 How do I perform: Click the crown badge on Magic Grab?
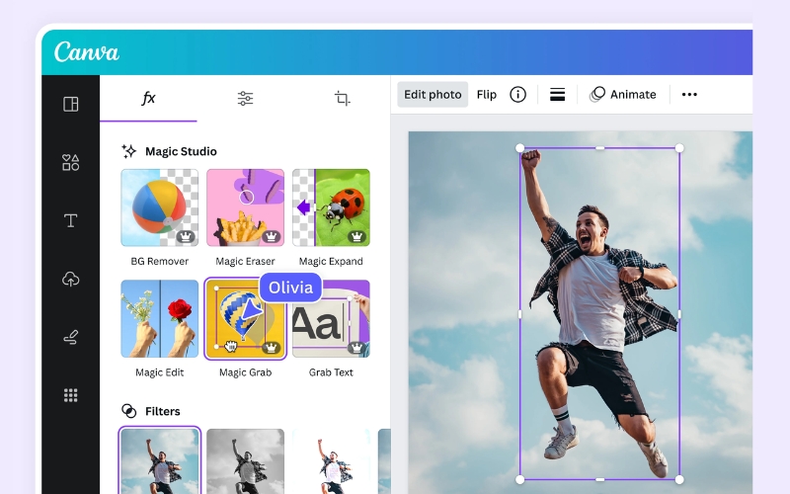[x=271, y=348]
